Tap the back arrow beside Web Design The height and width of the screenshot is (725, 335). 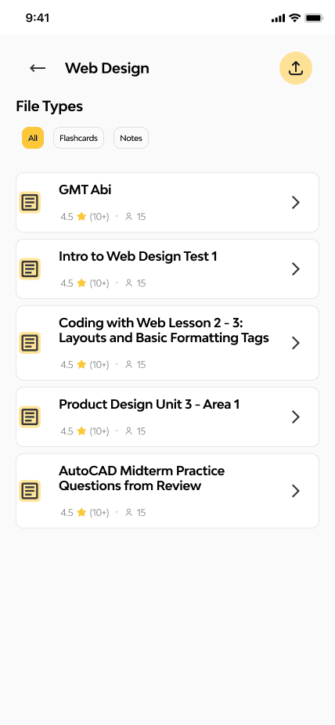(x=38, y=68)
